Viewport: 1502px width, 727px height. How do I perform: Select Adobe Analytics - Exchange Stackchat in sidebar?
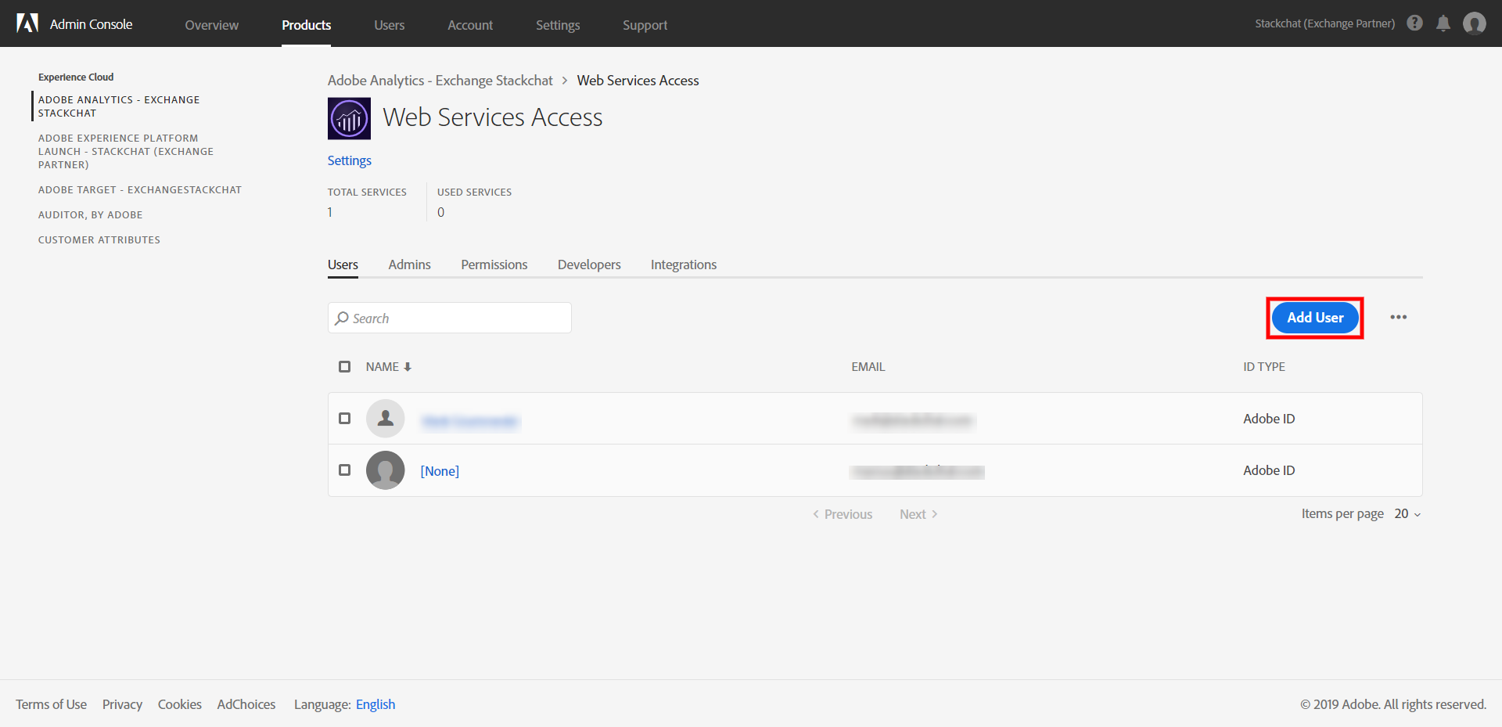click(x=119, y=106)
